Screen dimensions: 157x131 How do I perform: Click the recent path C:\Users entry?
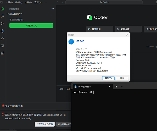coord(152,46)
